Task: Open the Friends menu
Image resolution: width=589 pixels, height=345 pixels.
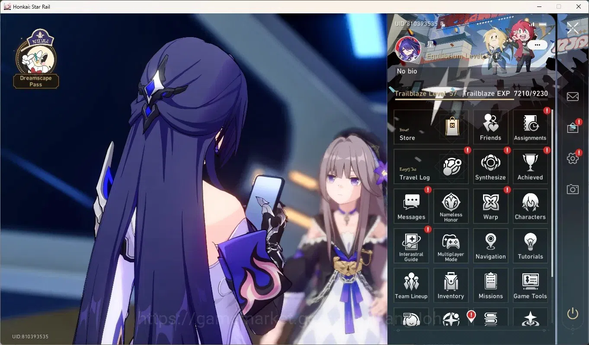Action: [490, 127]
